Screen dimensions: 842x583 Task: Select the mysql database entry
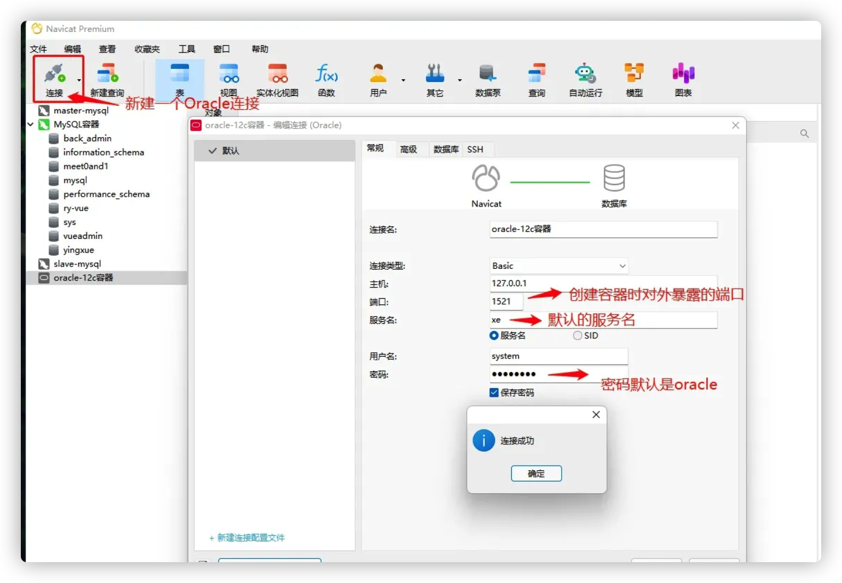coord(75,180)
